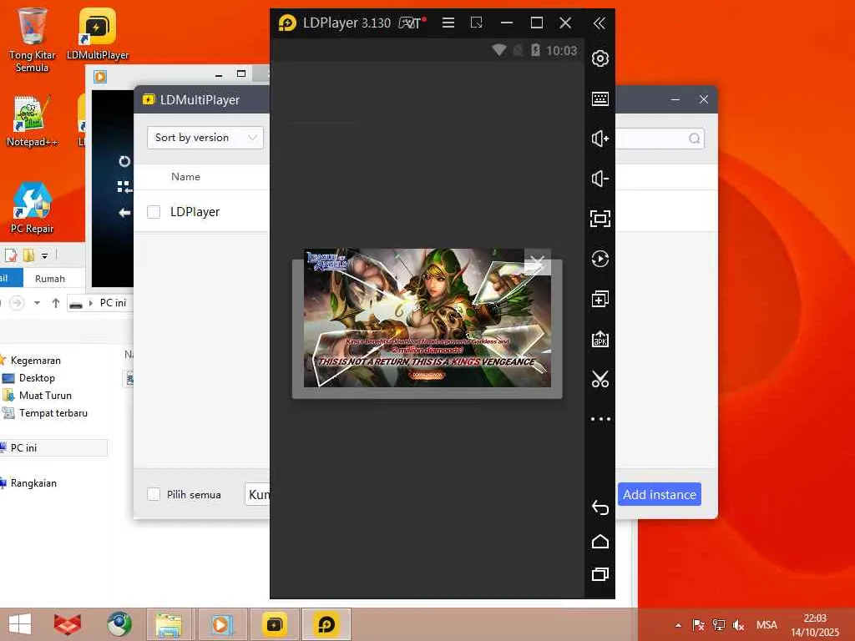Screen dimensions: 855x641
Task: Open Notepad++ desktop shortcut
Action: (32, 120)
